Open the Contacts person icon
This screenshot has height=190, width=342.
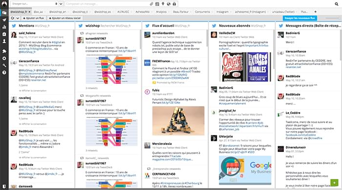pos(4,41)
